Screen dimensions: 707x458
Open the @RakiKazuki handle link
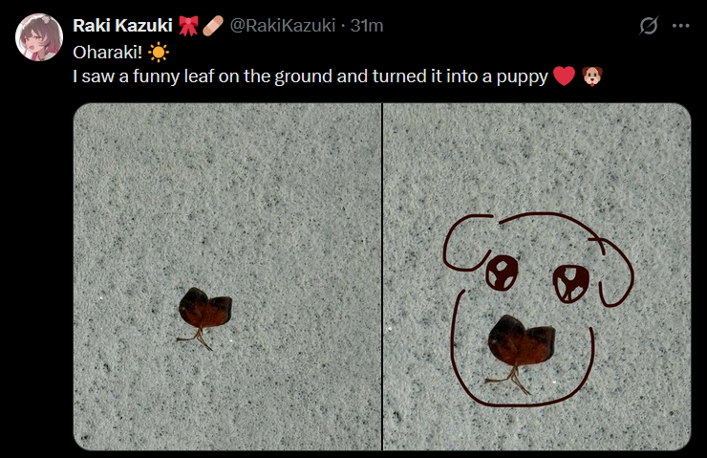(x=283, y=26)
